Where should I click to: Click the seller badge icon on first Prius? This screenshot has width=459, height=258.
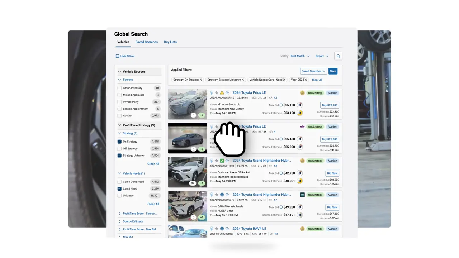(302, 93)
